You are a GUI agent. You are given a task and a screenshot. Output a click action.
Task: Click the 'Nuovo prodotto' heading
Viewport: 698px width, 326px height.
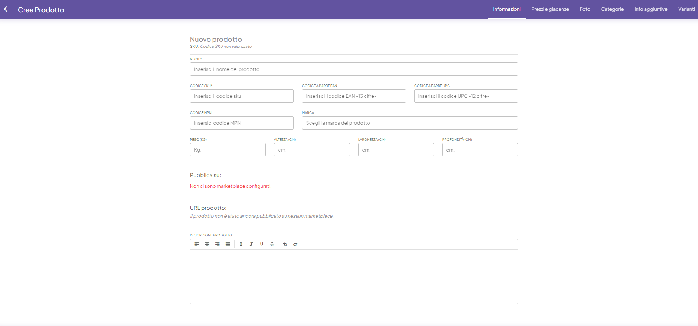216,39
